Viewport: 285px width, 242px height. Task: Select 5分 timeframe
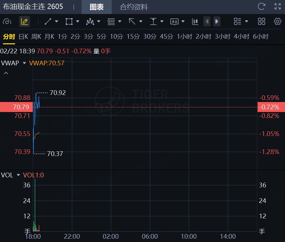click(101, 37)
